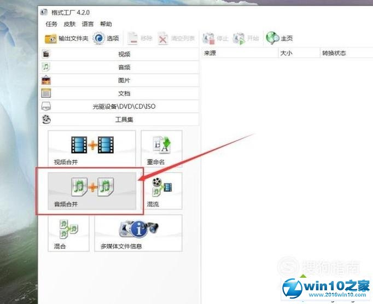
Task: Open the 皮肤 skin menu
Action: pyautogui.click(x=69, y=24)
